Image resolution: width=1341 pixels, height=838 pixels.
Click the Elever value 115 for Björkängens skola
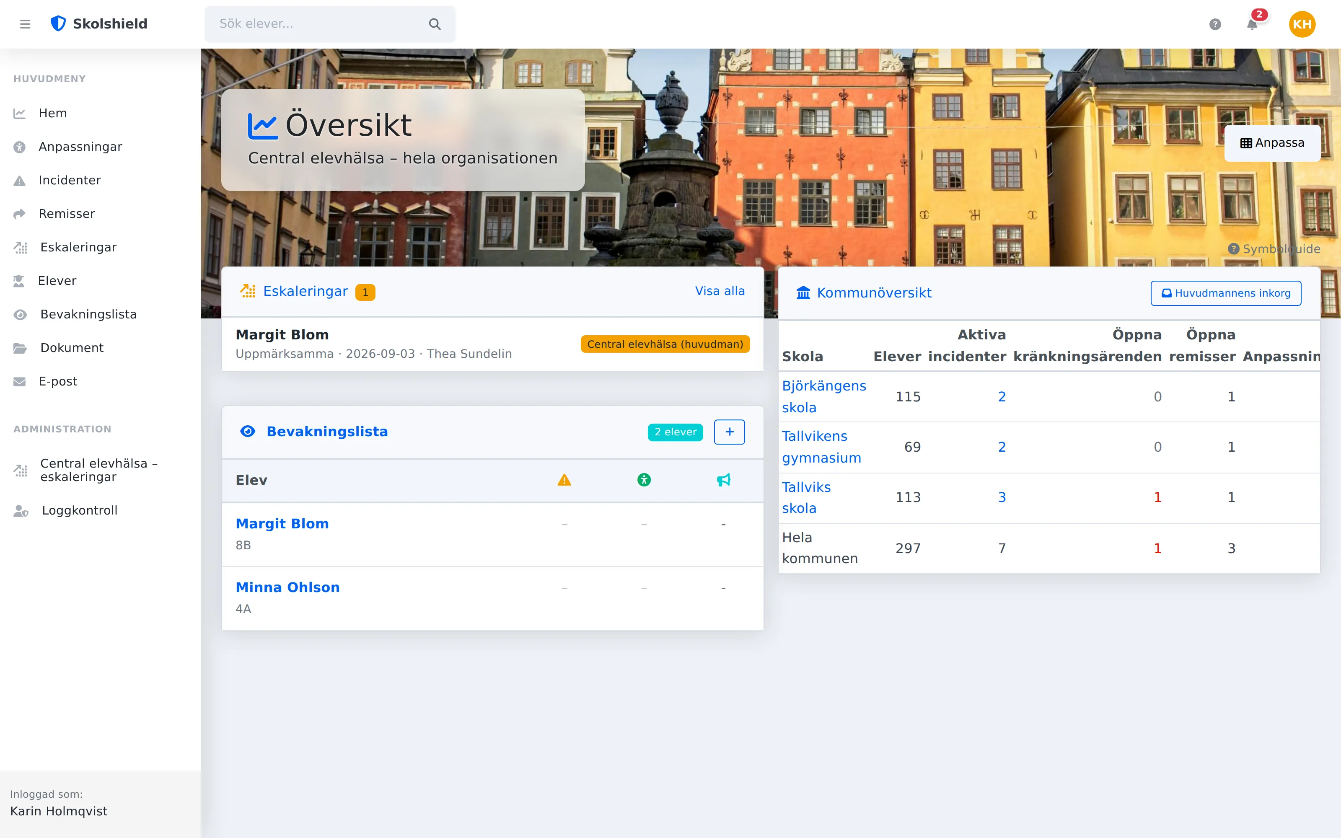pyautogui.click(x=908, y=397)
